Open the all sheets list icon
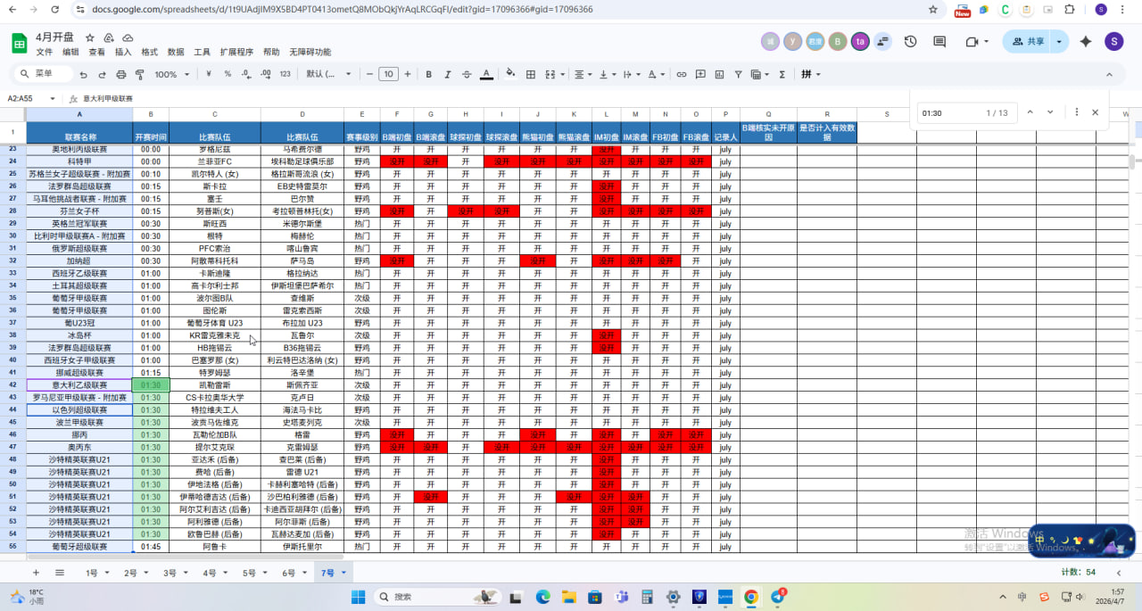The height and width of the screenshot is (611, 1142). tap(60, 573)
